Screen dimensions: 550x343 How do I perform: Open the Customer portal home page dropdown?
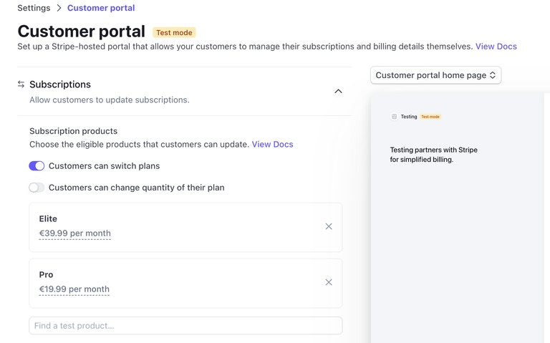coord(435,75)
